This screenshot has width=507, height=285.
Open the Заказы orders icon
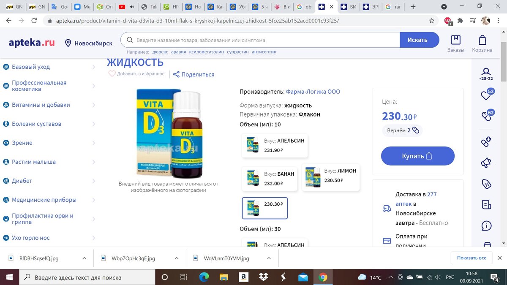click(x=455, y=43)
